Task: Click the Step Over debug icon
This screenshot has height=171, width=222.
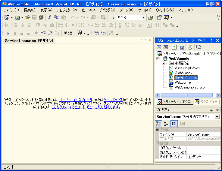Action: click(x=50, y=33)
